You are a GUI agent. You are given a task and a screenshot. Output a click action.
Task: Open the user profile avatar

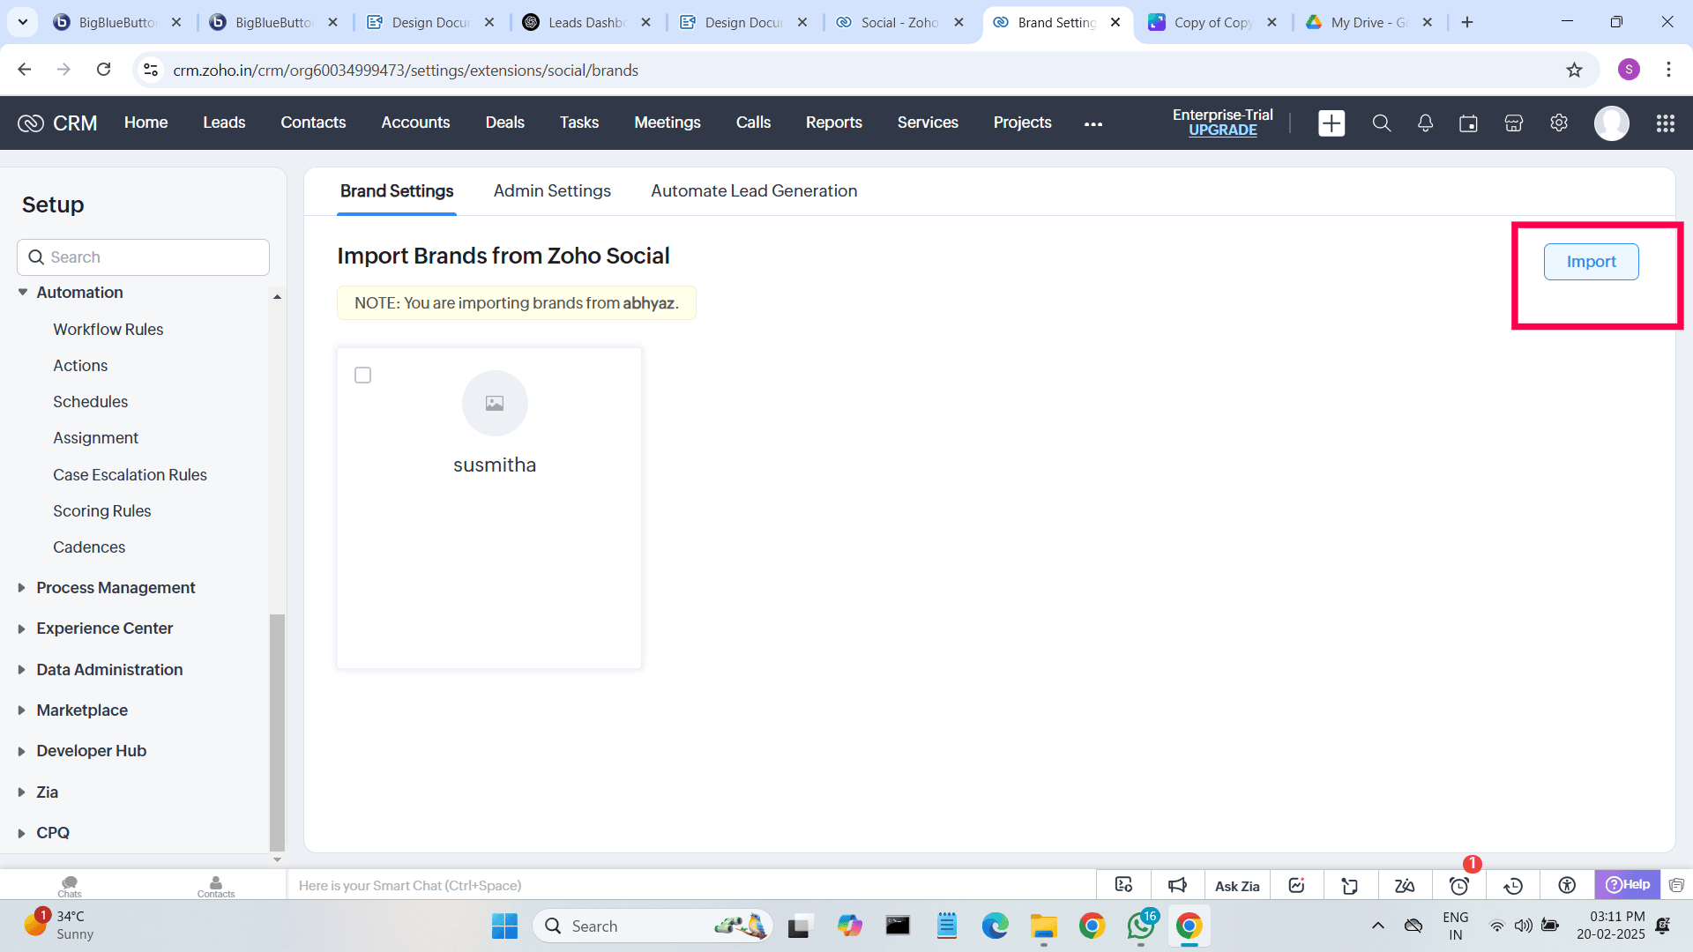(1612, 123)
